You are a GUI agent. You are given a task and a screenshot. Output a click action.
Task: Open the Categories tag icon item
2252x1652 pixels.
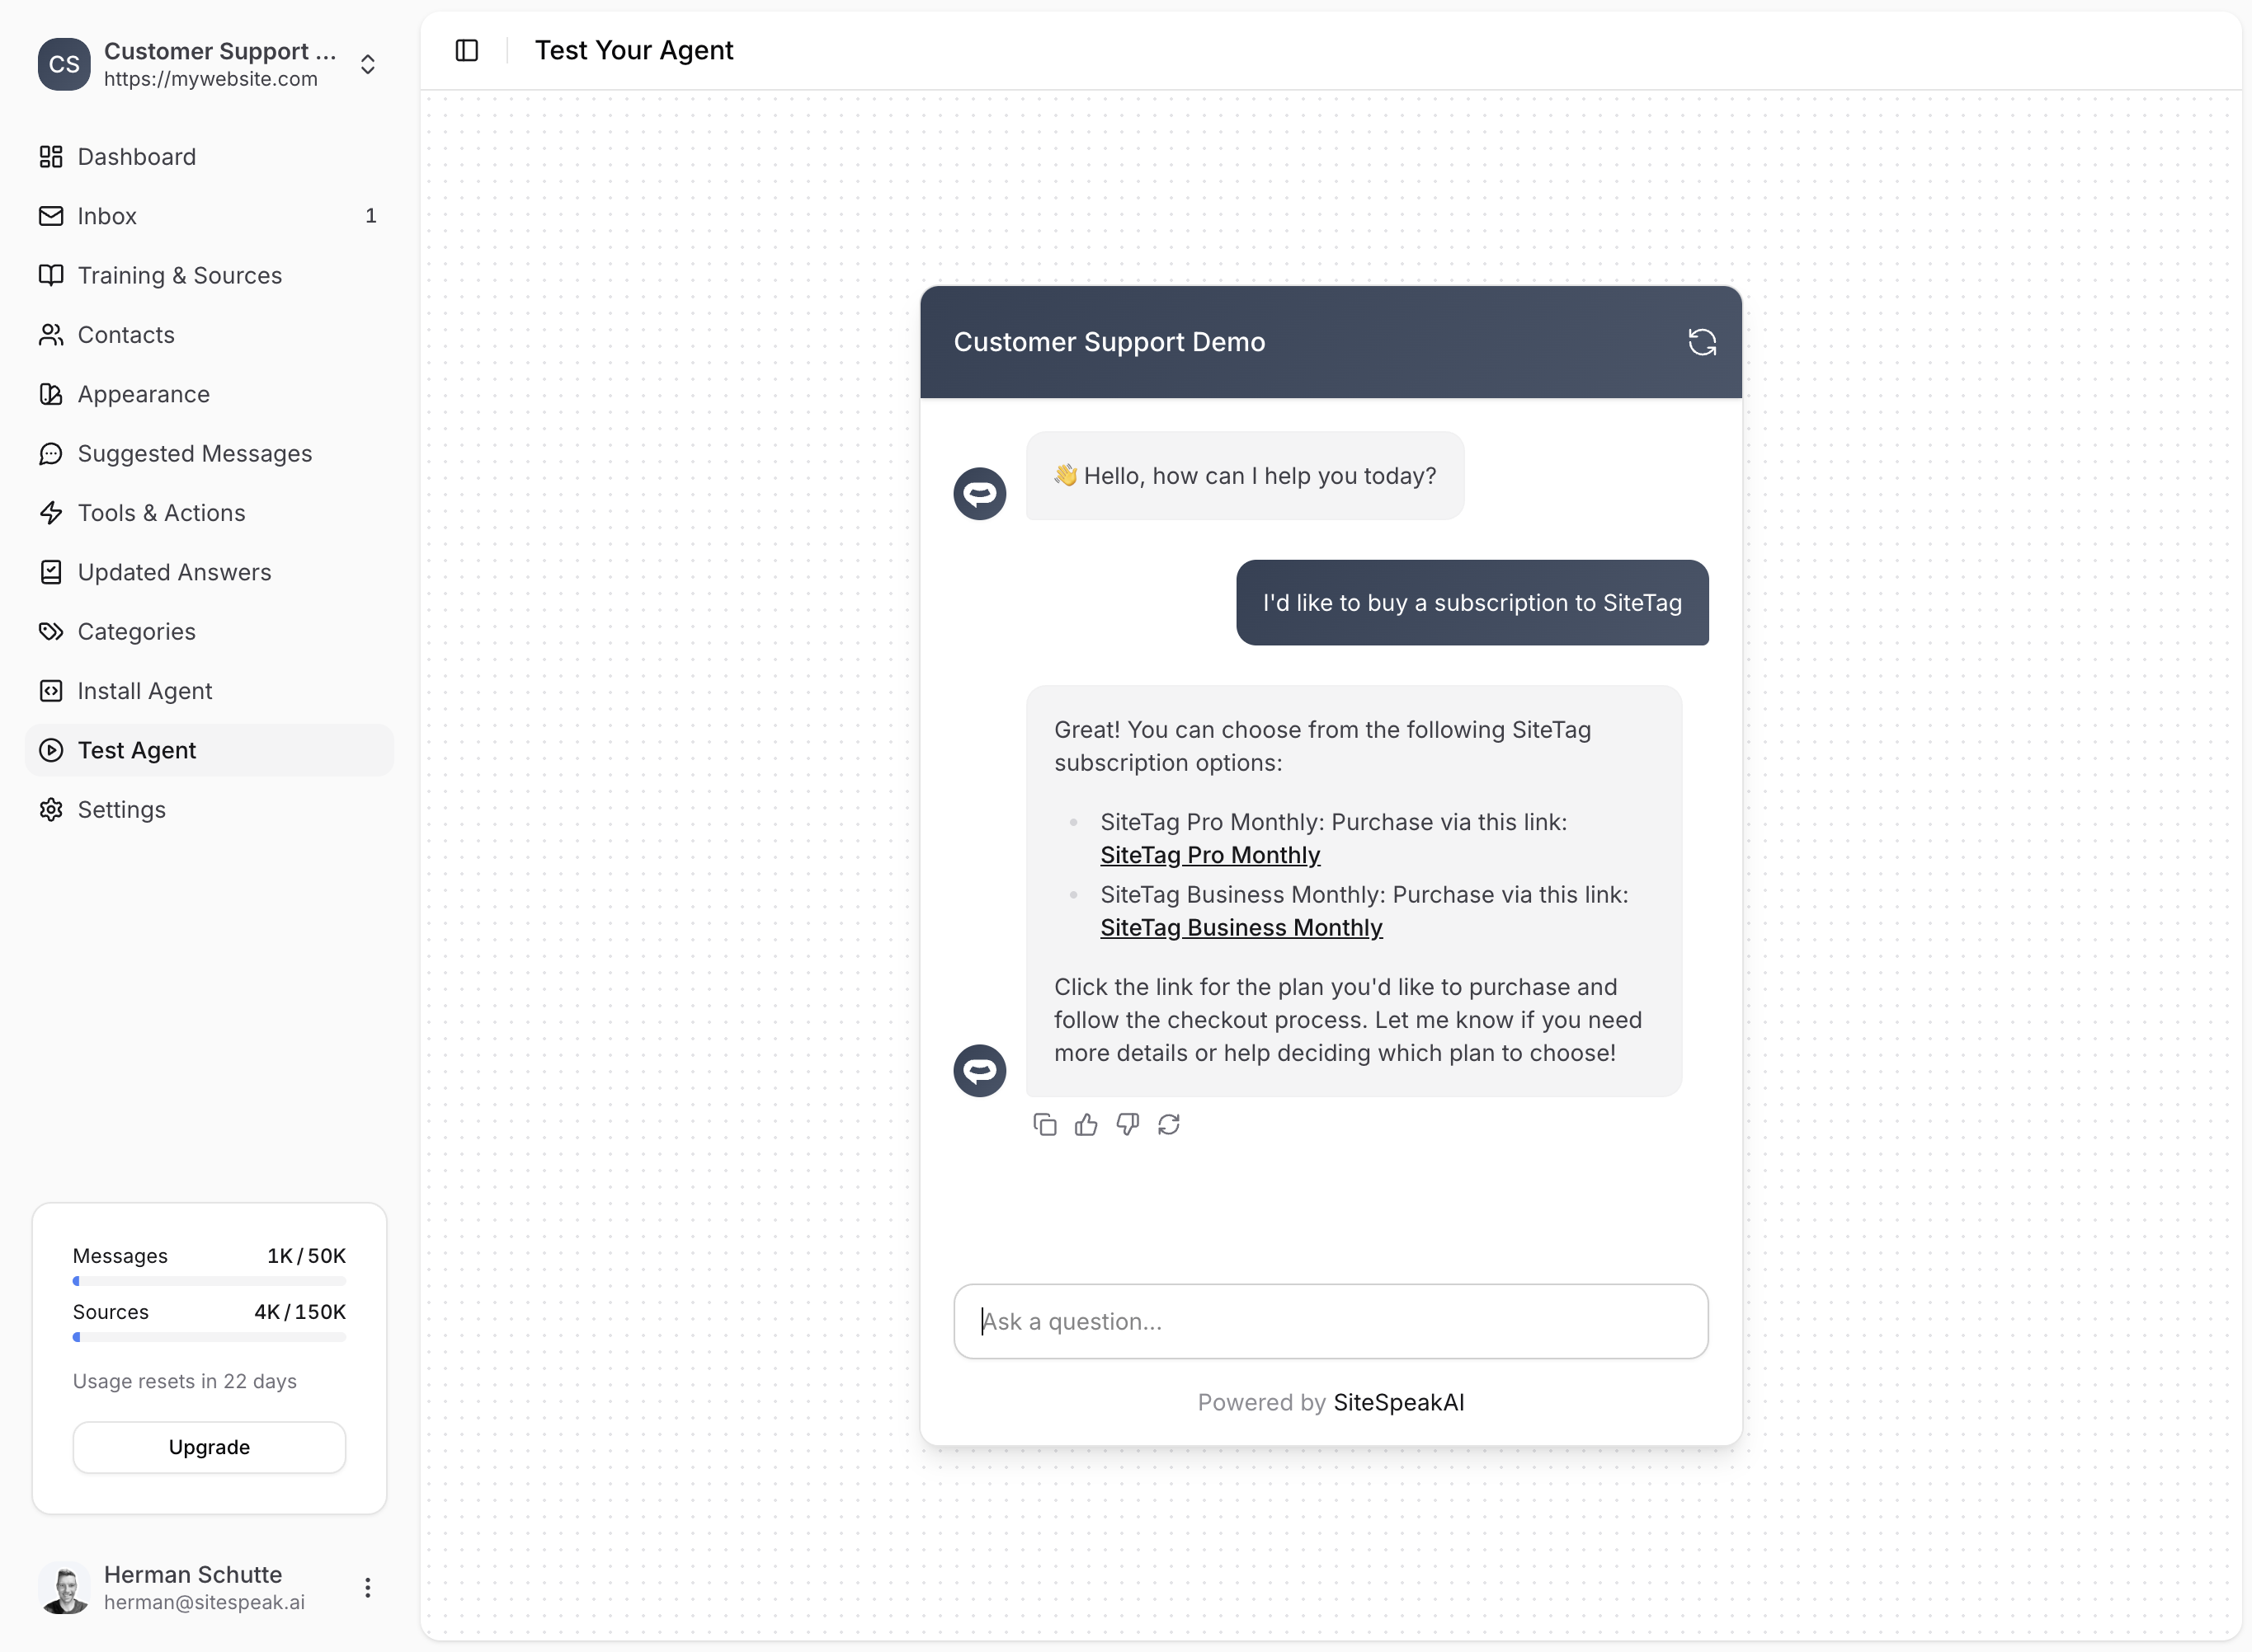tap(136, 632)
